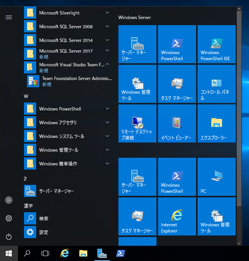Collapse Microsoft Visual Studio Team Foundation folder chevron
Viewport: 249px width, 261px height.
point(107,64)
